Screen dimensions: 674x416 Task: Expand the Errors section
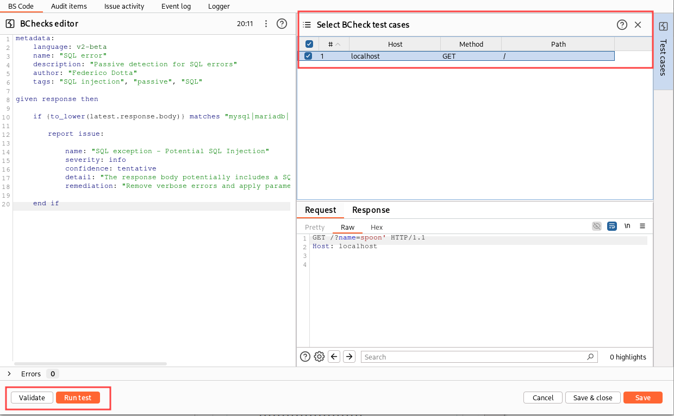click(x=9, y=374)
